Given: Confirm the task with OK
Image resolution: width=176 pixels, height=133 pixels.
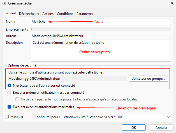Looking at the screenshot, I should [x=134, y=128].
